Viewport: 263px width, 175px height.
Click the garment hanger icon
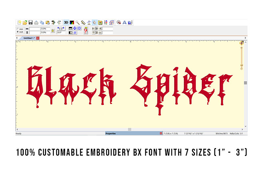point(89,22)
